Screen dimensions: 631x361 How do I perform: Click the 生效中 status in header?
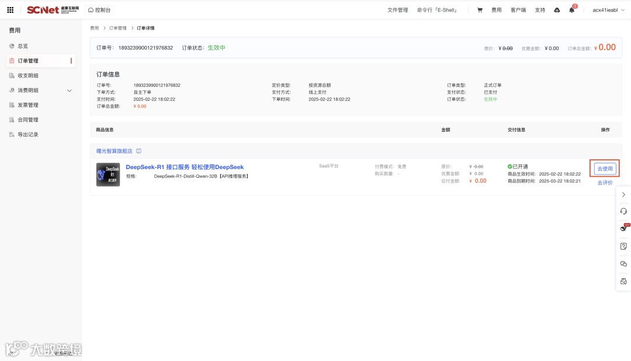pos(217,48)
